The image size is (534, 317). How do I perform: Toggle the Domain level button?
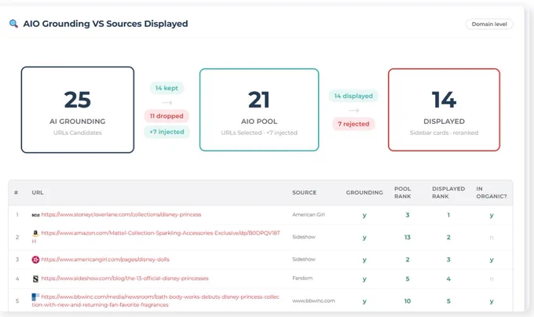tap(489, 24)
